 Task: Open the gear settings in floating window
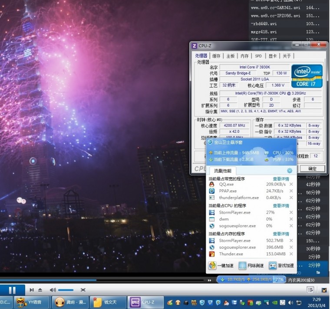tap(290, 171)
